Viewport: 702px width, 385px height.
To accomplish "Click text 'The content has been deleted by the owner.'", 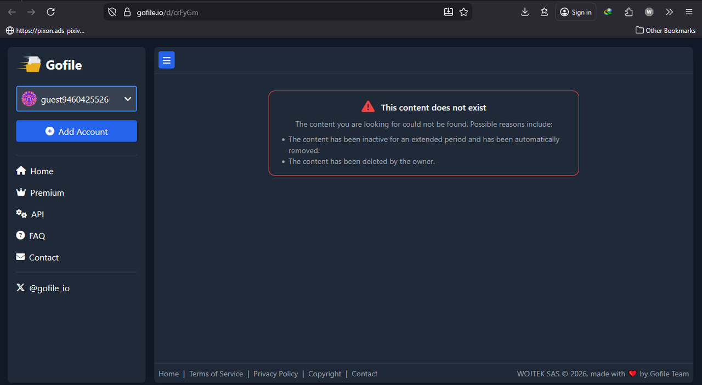I will coord(361,161).
